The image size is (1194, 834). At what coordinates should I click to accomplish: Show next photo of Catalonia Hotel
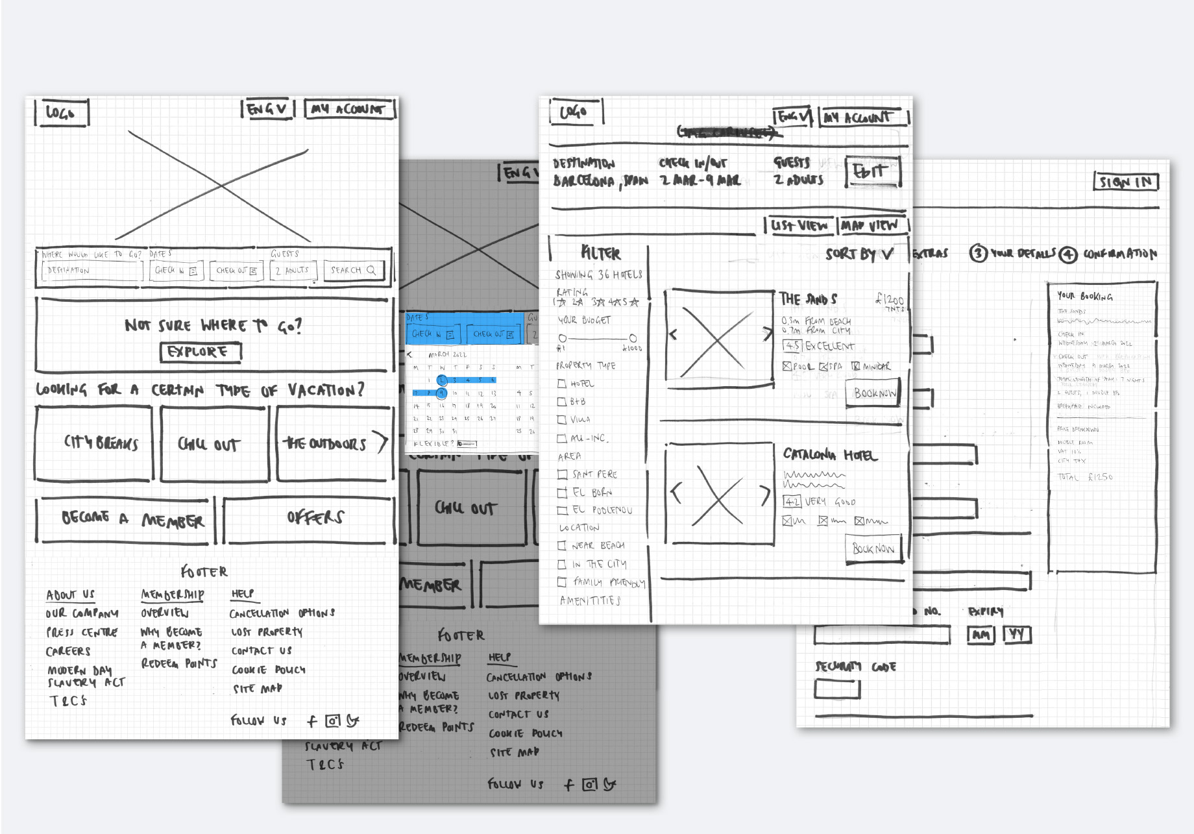764,496
